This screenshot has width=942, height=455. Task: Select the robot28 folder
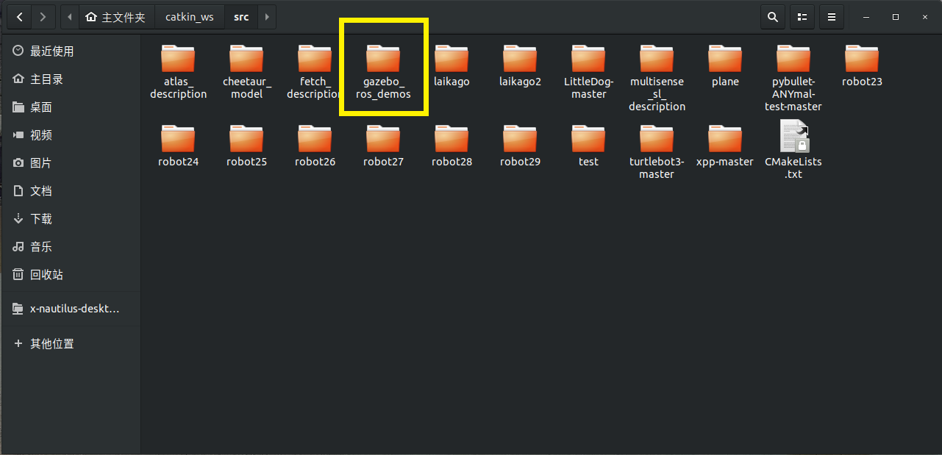click(452, 146)
